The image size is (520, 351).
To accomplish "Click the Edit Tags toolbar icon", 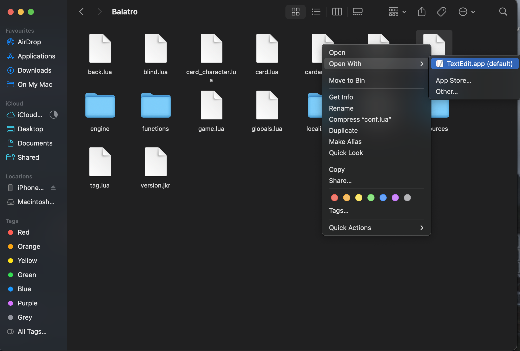I will pyautogui.click(x=442, y=12).
